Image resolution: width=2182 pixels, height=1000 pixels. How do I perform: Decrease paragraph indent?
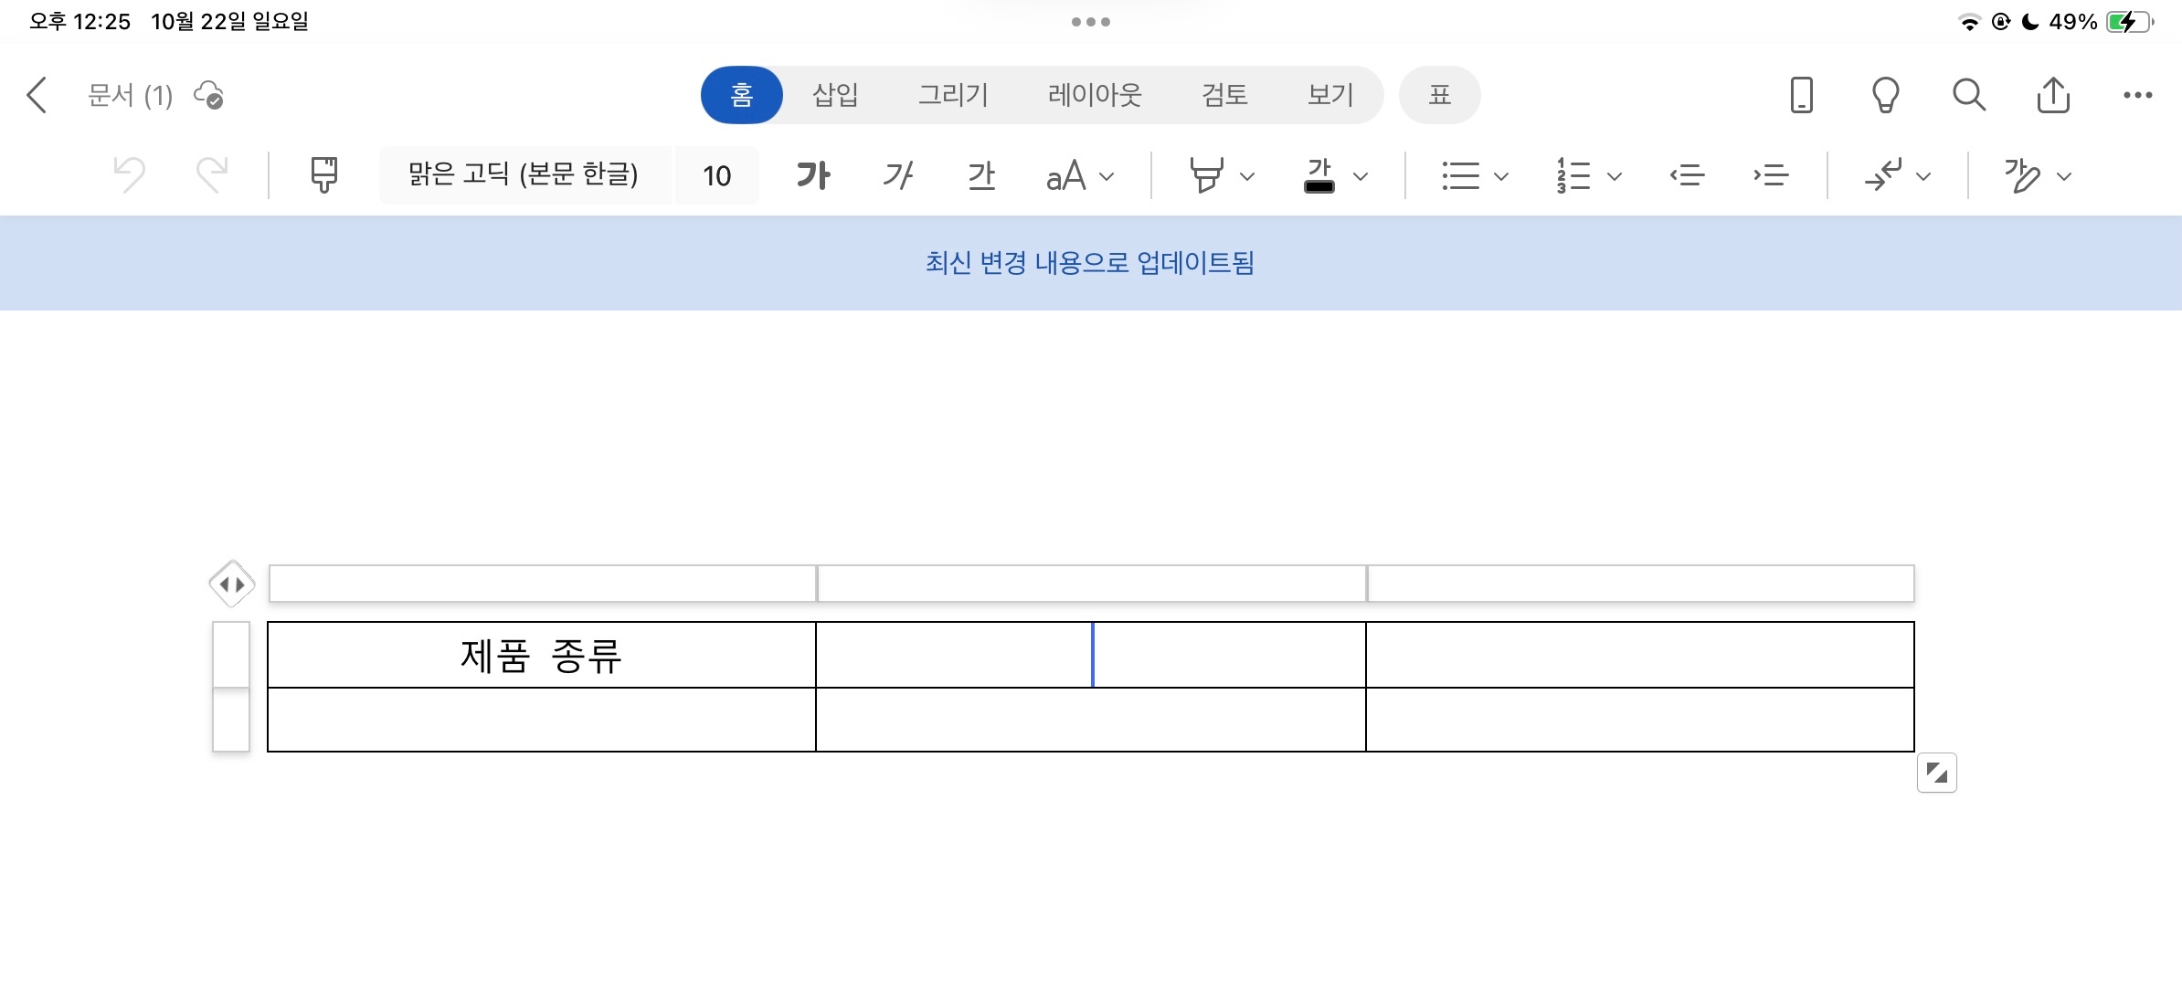coord(1687,174)
